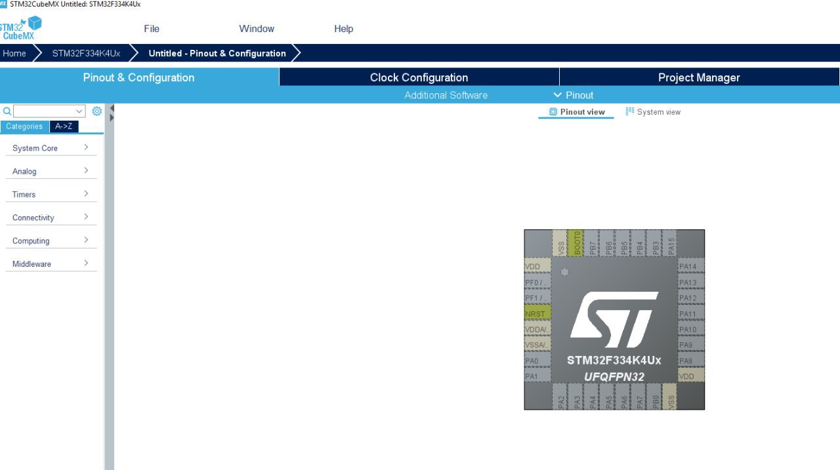The image size is (840, 470).
Task: Select the Pinout & Configuration tab
Action: [x=139, y=77]
